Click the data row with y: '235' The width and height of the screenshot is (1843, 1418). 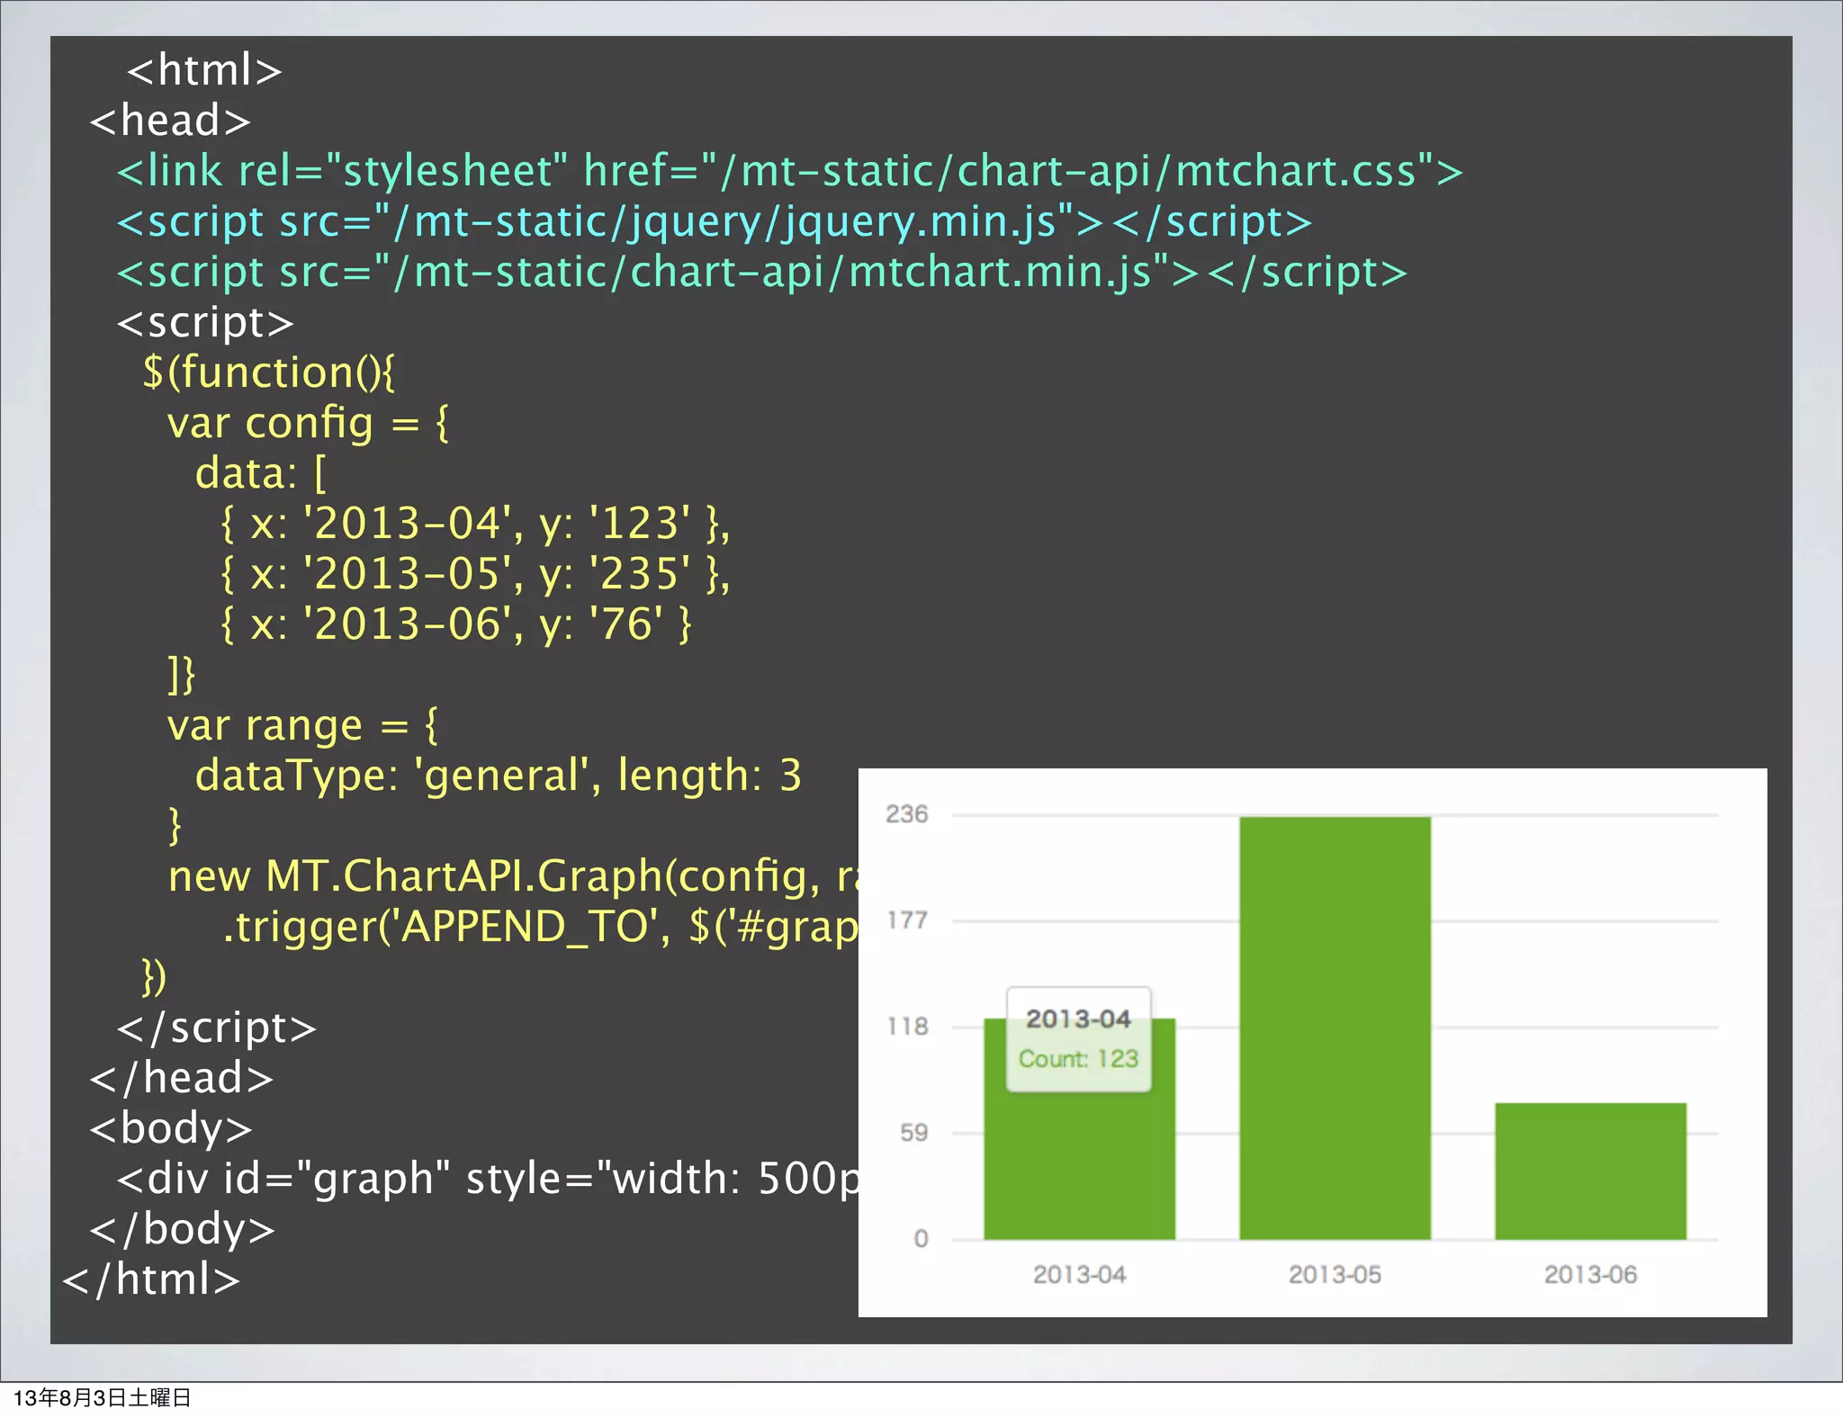[x=475, y=574]
